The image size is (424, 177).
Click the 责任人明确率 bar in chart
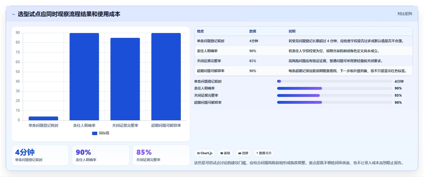tap(84, 77)
